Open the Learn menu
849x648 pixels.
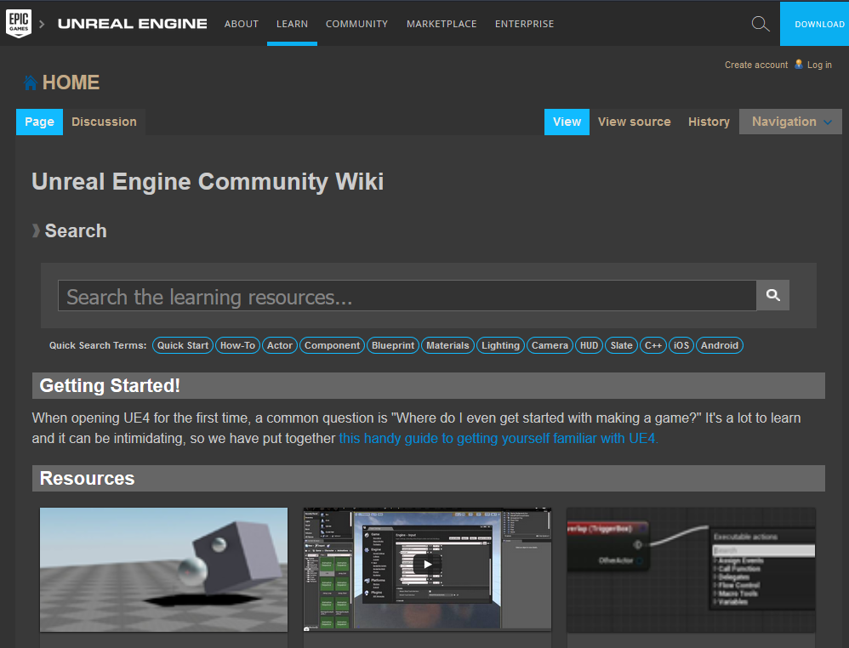tap(292, 24)
